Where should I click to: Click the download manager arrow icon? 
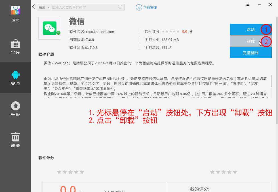point(139,7)
